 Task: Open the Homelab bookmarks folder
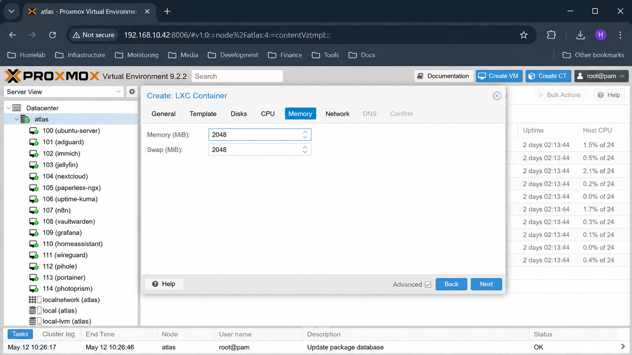tap(26, 55)
